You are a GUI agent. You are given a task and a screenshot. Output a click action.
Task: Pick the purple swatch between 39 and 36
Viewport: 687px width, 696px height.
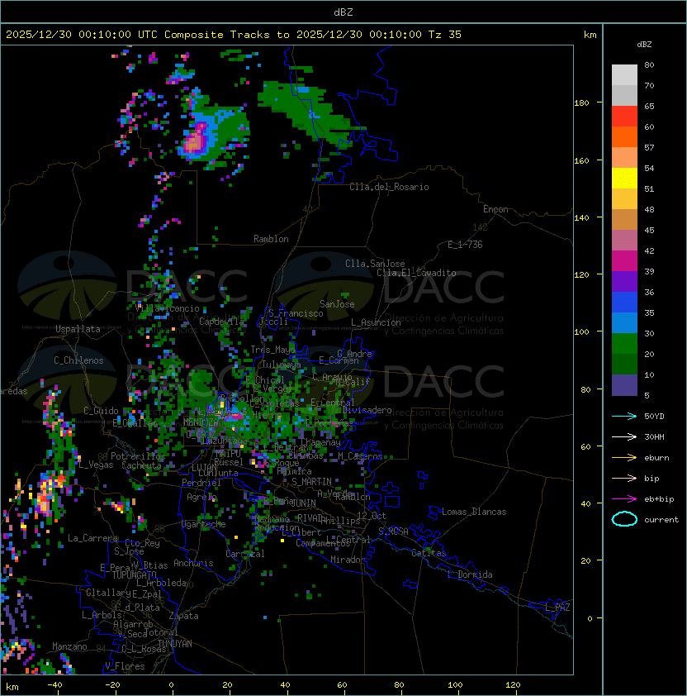(624, 281)
